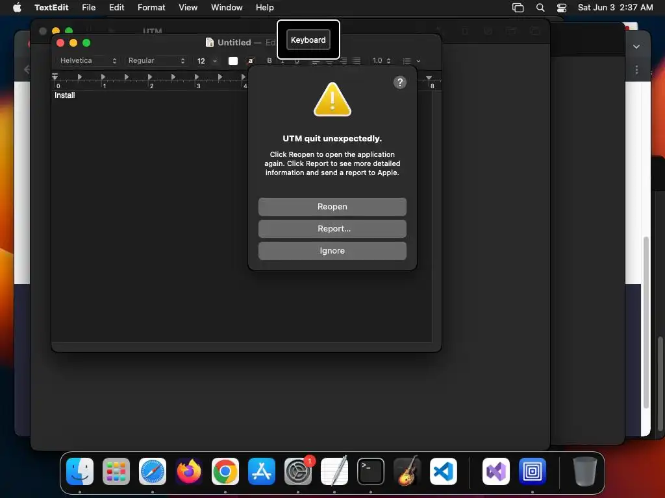Open the Helvetica font family dropdown
The height and width of the screenshot is (498, 665).
(88, 60)
